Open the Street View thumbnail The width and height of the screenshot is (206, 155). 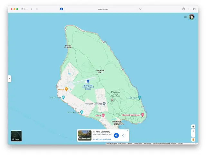coord(84,135)
